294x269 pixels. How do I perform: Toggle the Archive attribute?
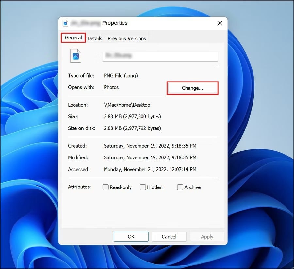(180, 187)
